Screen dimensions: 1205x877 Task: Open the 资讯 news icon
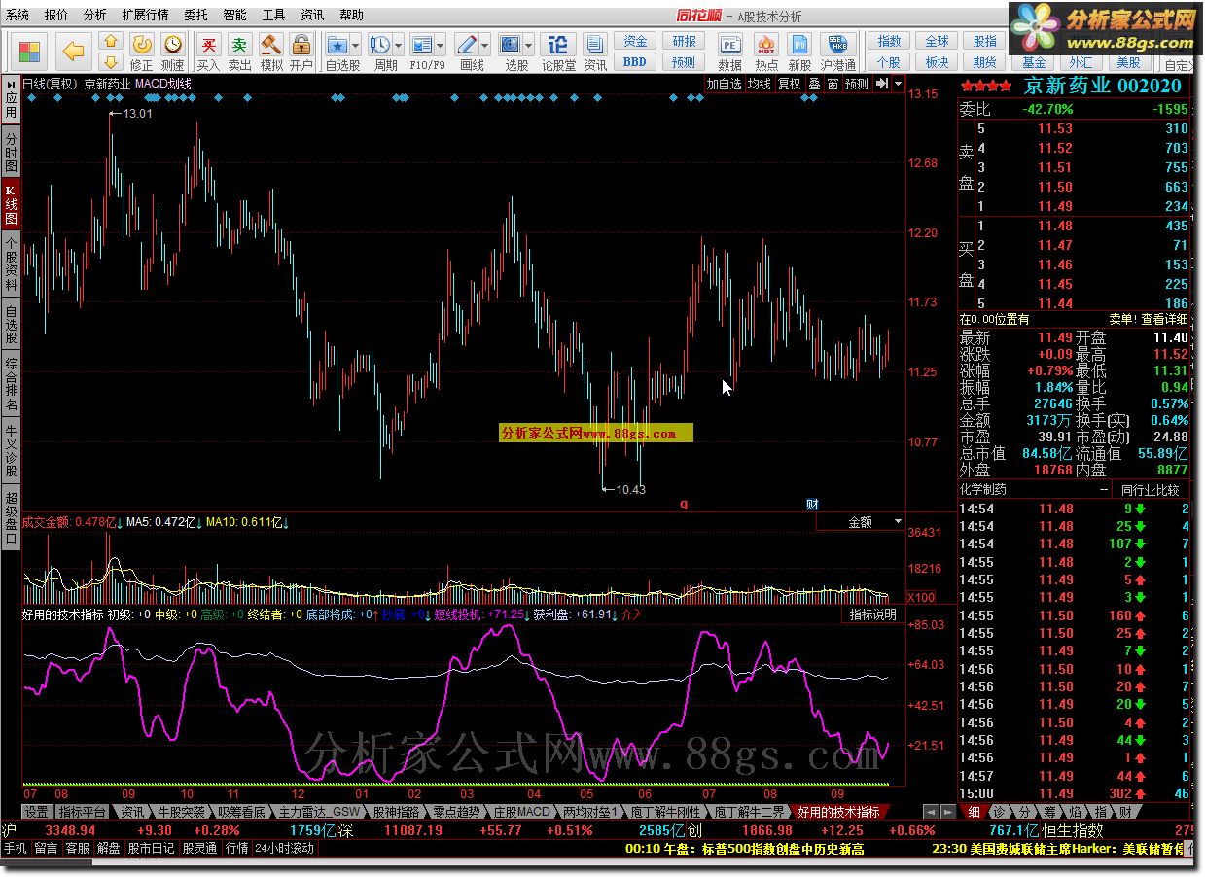tap(595, 45)
